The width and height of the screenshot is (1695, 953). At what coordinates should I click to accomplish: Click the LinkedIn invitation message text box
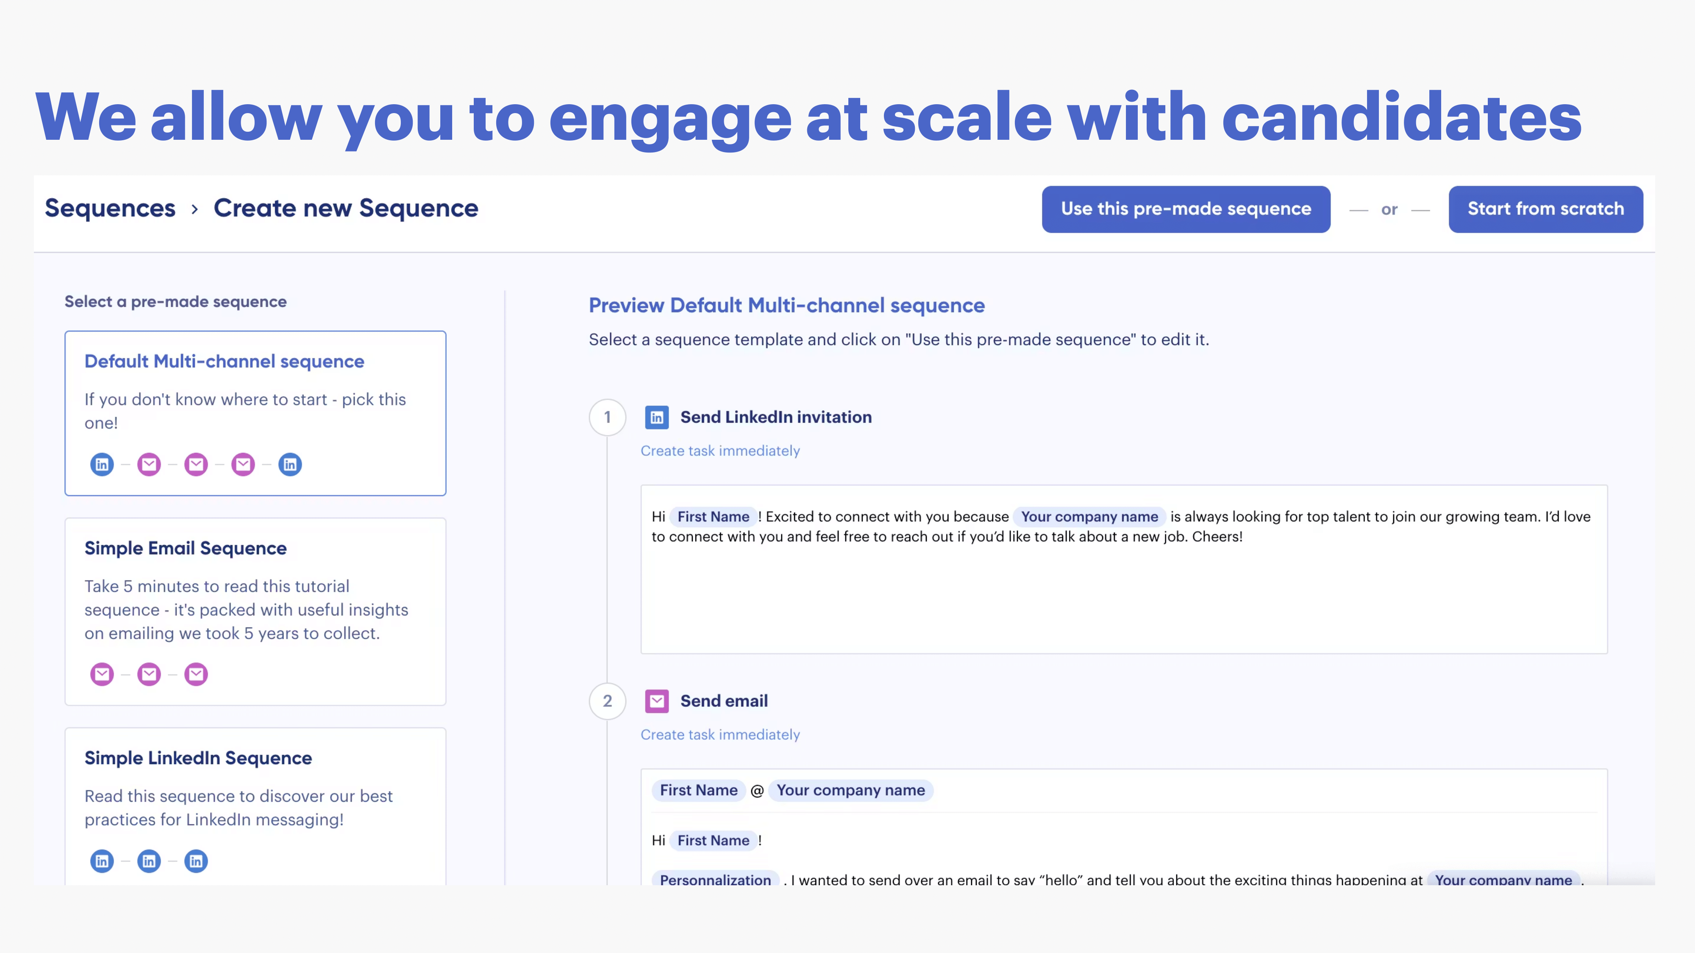click(x=1124, y=592)
